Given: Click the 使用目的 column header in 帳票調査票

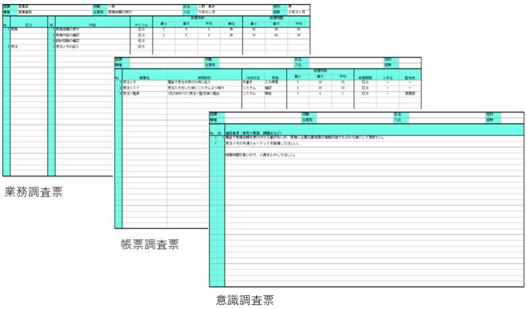Looking at the screenshot, I should pyautogui.click(x=204, y=77).
